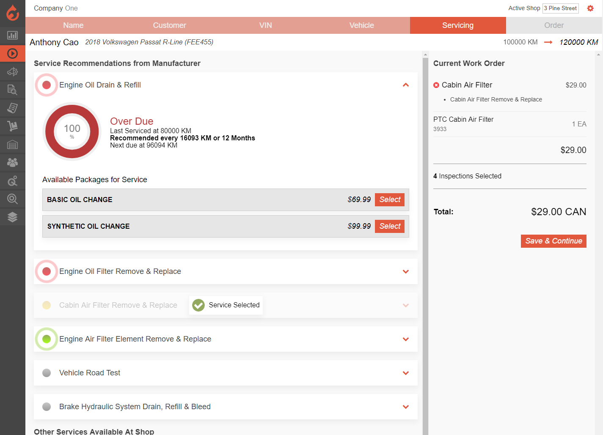
Task: Click the Cabin Air Filter work order title
Action: pyautogui.click(x=467, y=85)
